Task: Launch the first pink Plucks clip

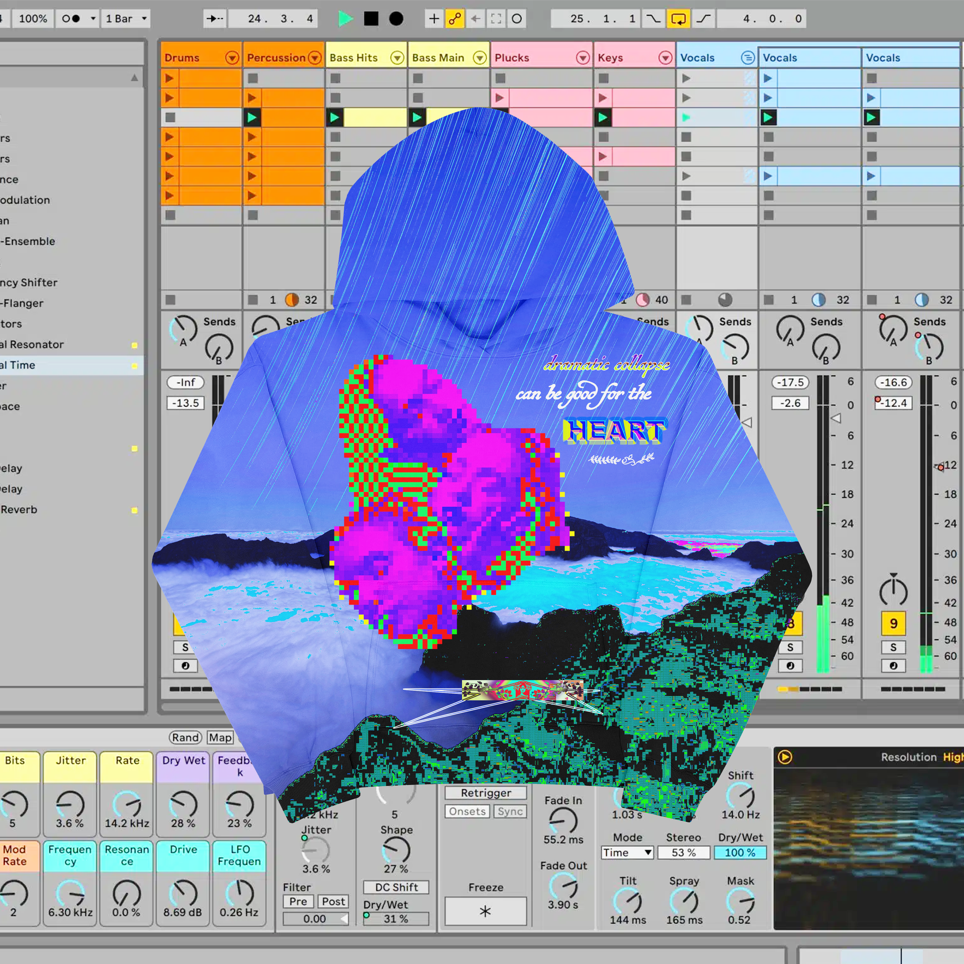Action: [x=500, y=98]
